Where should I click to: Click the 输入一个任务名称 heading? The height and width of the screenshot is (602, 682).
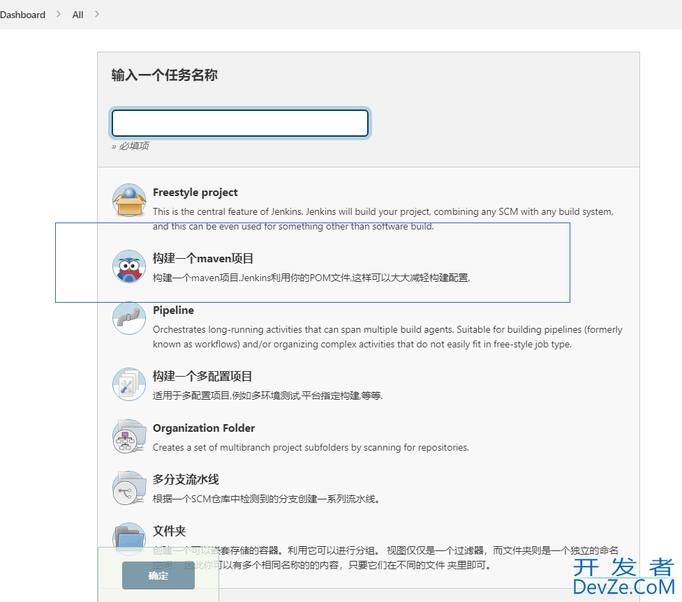coord(165,75)
